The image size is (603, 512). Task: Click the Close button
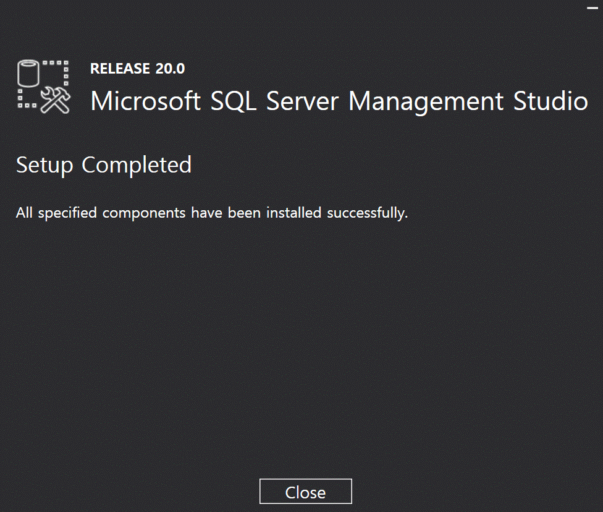(x=305, y=491)
